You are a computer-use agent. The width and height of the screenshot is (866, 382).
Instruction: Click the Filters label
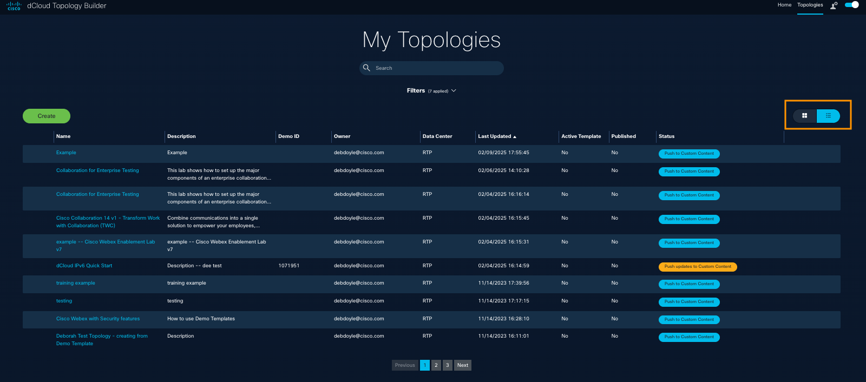tap(416, 91)
